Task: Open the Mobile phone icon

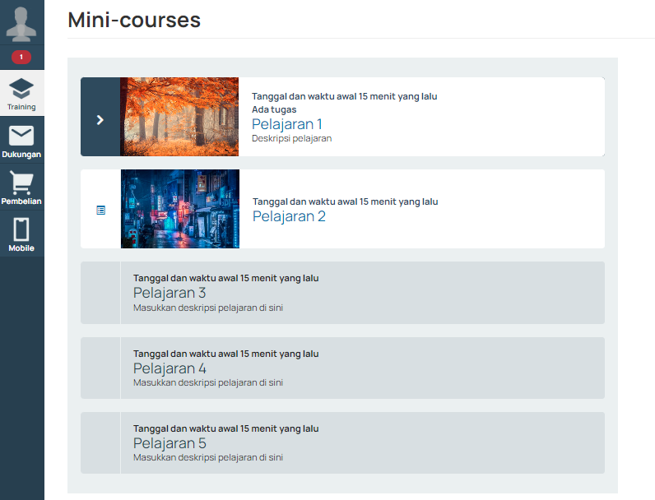Action: 21,229
